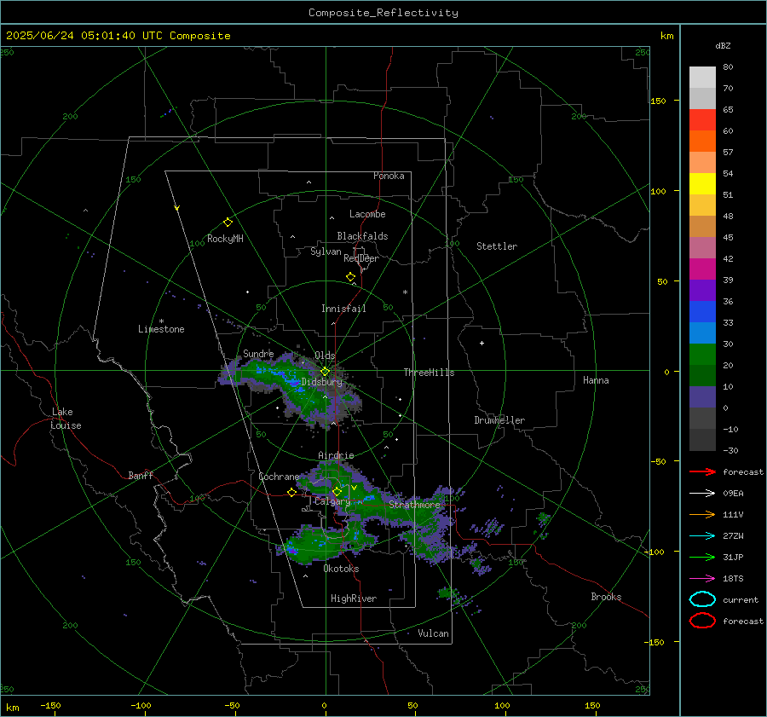767x717 pixels.
Task: Click the magenta 18TS arrow icon
Action: coord(702,579)
